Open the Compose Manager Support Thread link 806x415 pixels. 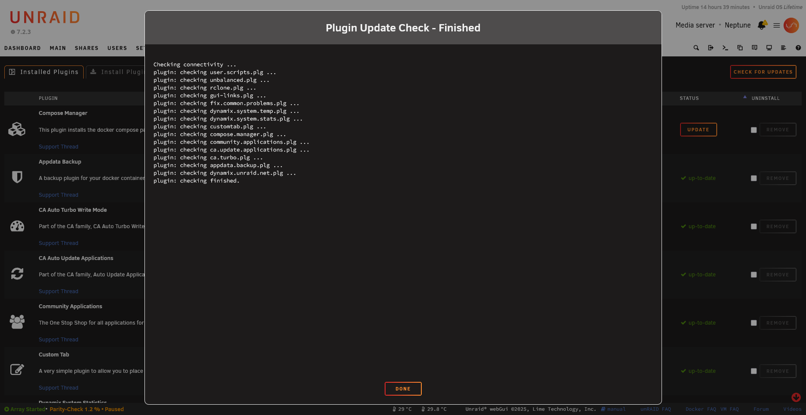coord(58,146)
